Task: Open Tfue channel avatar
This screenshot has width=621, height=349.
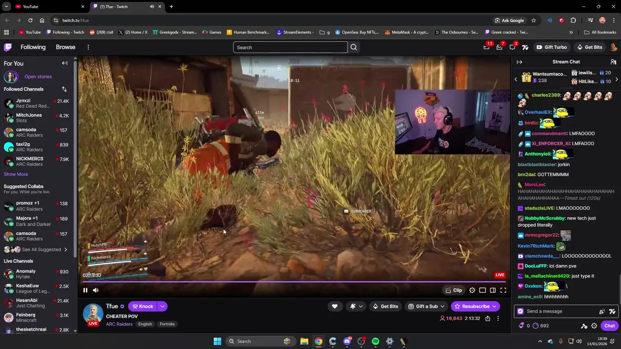Action: point(93,314)
